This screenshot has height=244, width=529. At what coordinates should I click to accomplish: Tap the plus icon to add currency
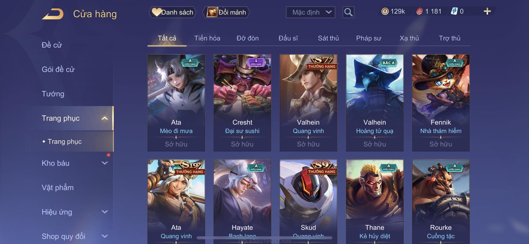click(x=487, y=11)
